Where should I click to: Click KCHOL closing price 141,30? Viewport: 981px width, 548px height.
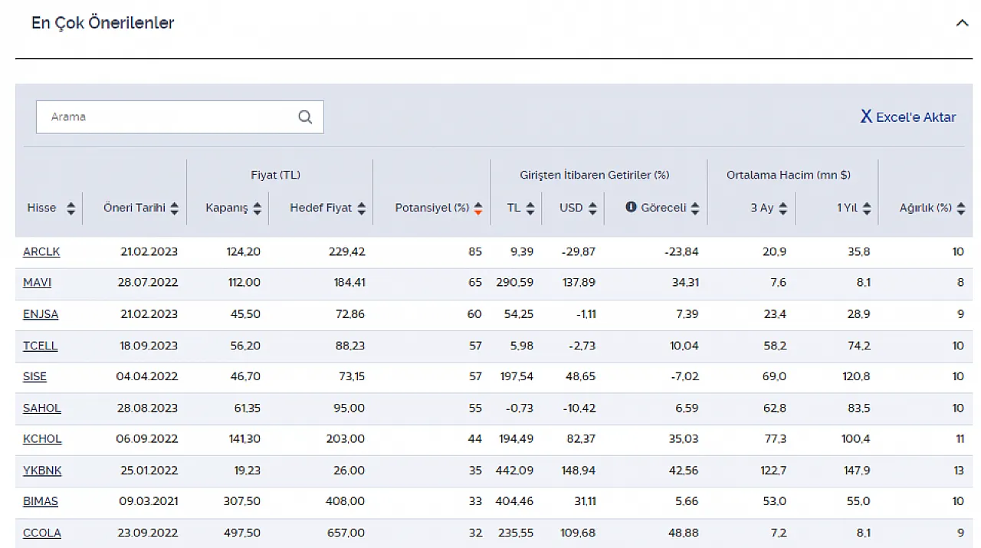[244, 438]
